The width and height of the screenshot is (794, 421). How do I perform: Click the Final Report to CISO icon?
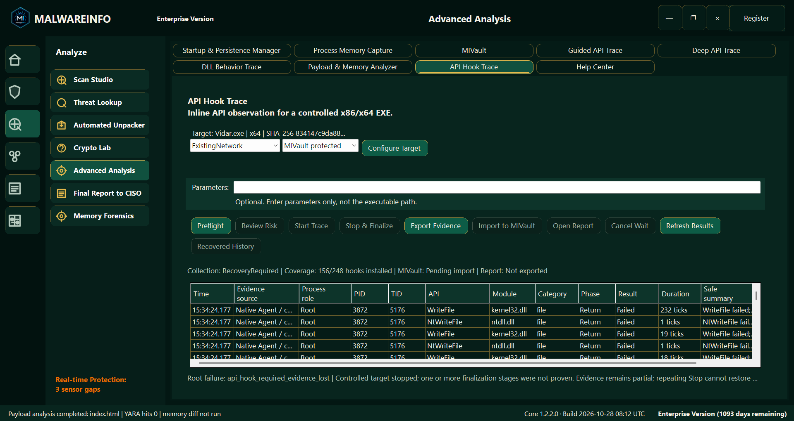coord(62,193)
